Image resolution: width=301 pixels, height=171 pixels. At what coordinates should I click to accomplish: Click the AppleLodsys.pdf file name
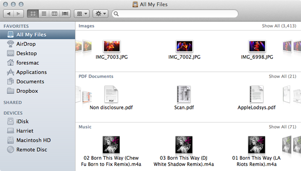click(x=256, y=107)
